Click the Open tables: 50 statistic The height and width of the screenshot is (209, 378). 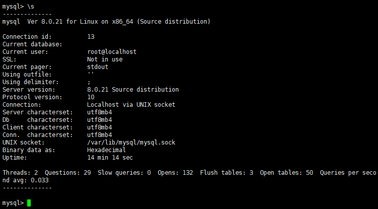(286, 173)
